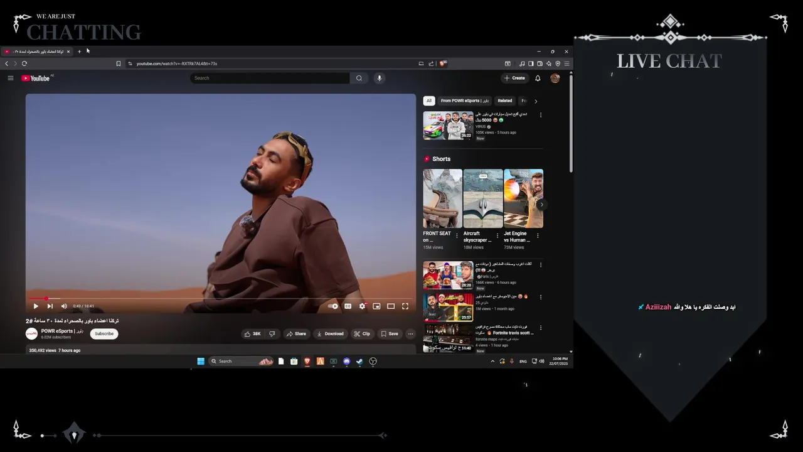Open the YouTube hamburger guide menu
Image resolution: width=803 pixels, height=452 pixels.
click(11, 78)
